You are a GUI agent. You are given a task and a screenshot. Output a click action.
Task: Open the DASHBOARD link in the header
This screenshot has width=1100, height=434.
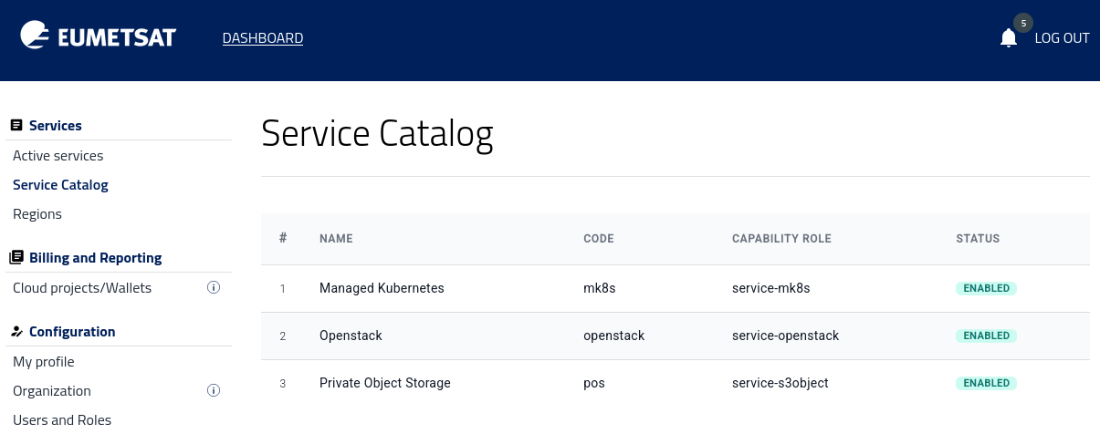[263, 38]
